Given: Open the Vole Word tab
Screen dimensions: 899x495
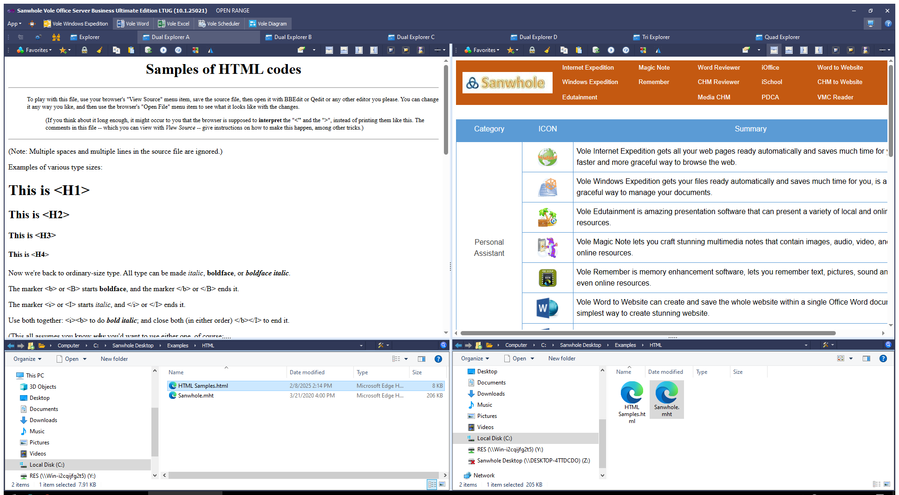Looking at the screenshot, I should [x=133, y=24].
